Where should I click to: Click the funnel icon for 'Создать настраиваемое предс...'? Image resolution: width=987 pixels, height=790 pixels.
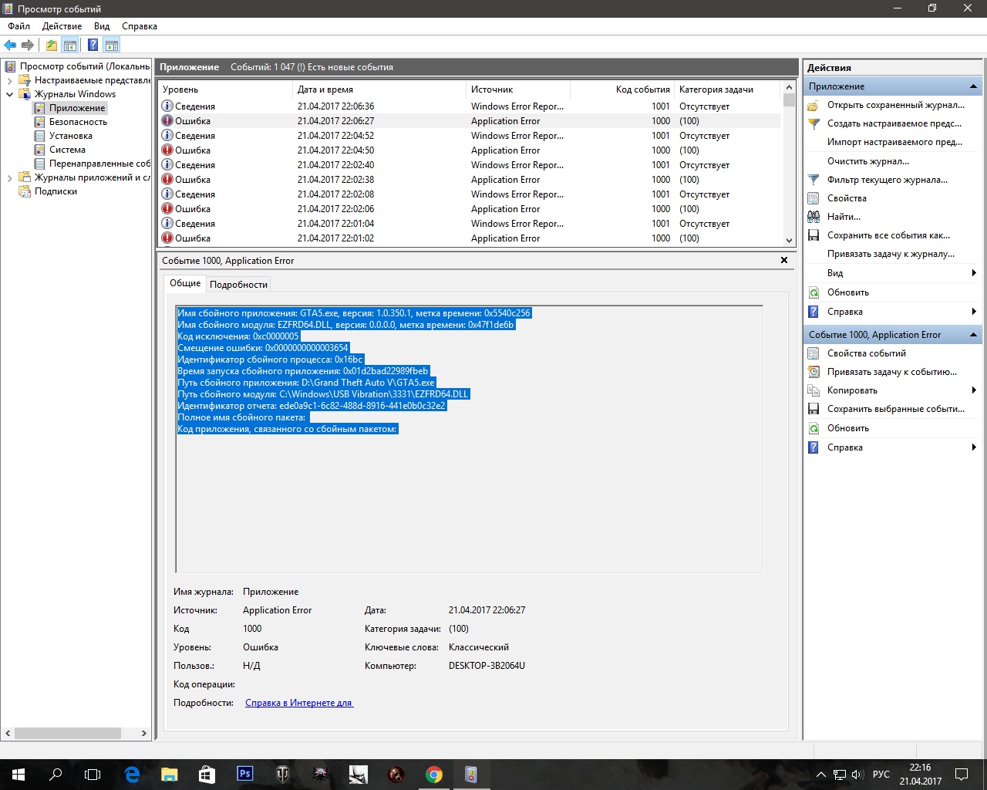tap(814, 123)
